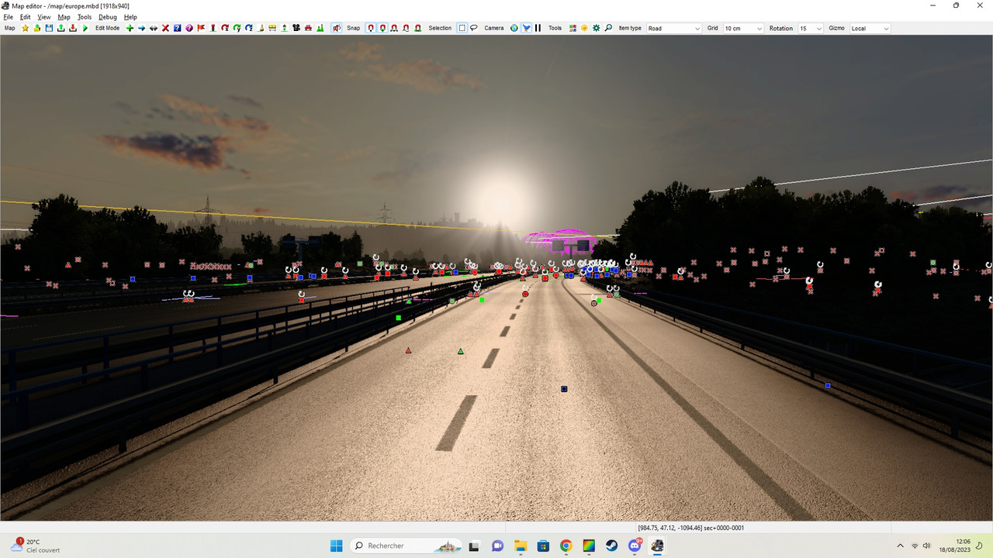Select the brush tool icon
Screen dimensions: 993x558
[261, 28]
